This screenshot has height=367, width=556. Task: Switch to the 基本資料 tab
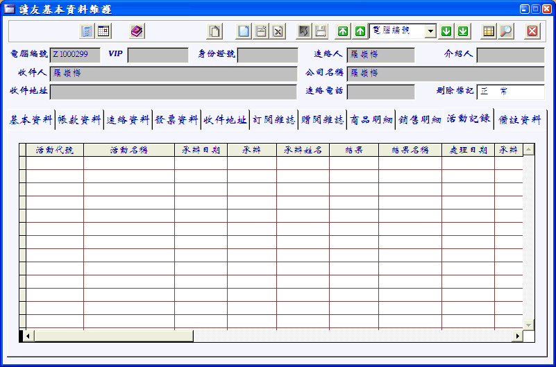point(31,120)
